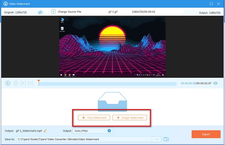Close the Video Watermark window
This screenshot has height=145, width=225.
(x=218, y=4)
